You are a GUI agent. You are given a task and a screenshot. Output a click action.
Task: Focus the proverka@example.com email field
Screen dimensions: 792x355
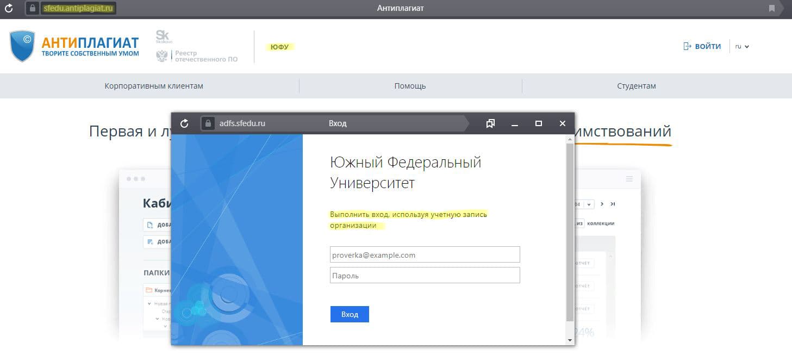pyautogui.click(x=425, y=254)
